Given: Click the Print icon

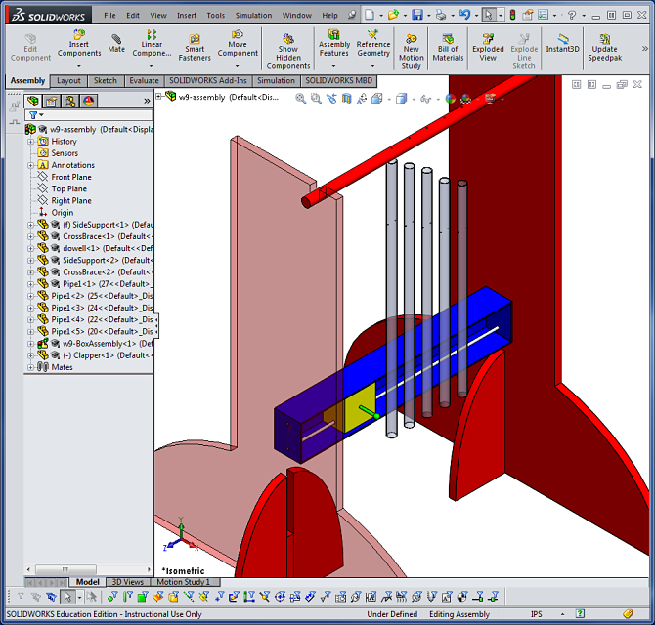Looking at the screenshot, I should [441, 15].
